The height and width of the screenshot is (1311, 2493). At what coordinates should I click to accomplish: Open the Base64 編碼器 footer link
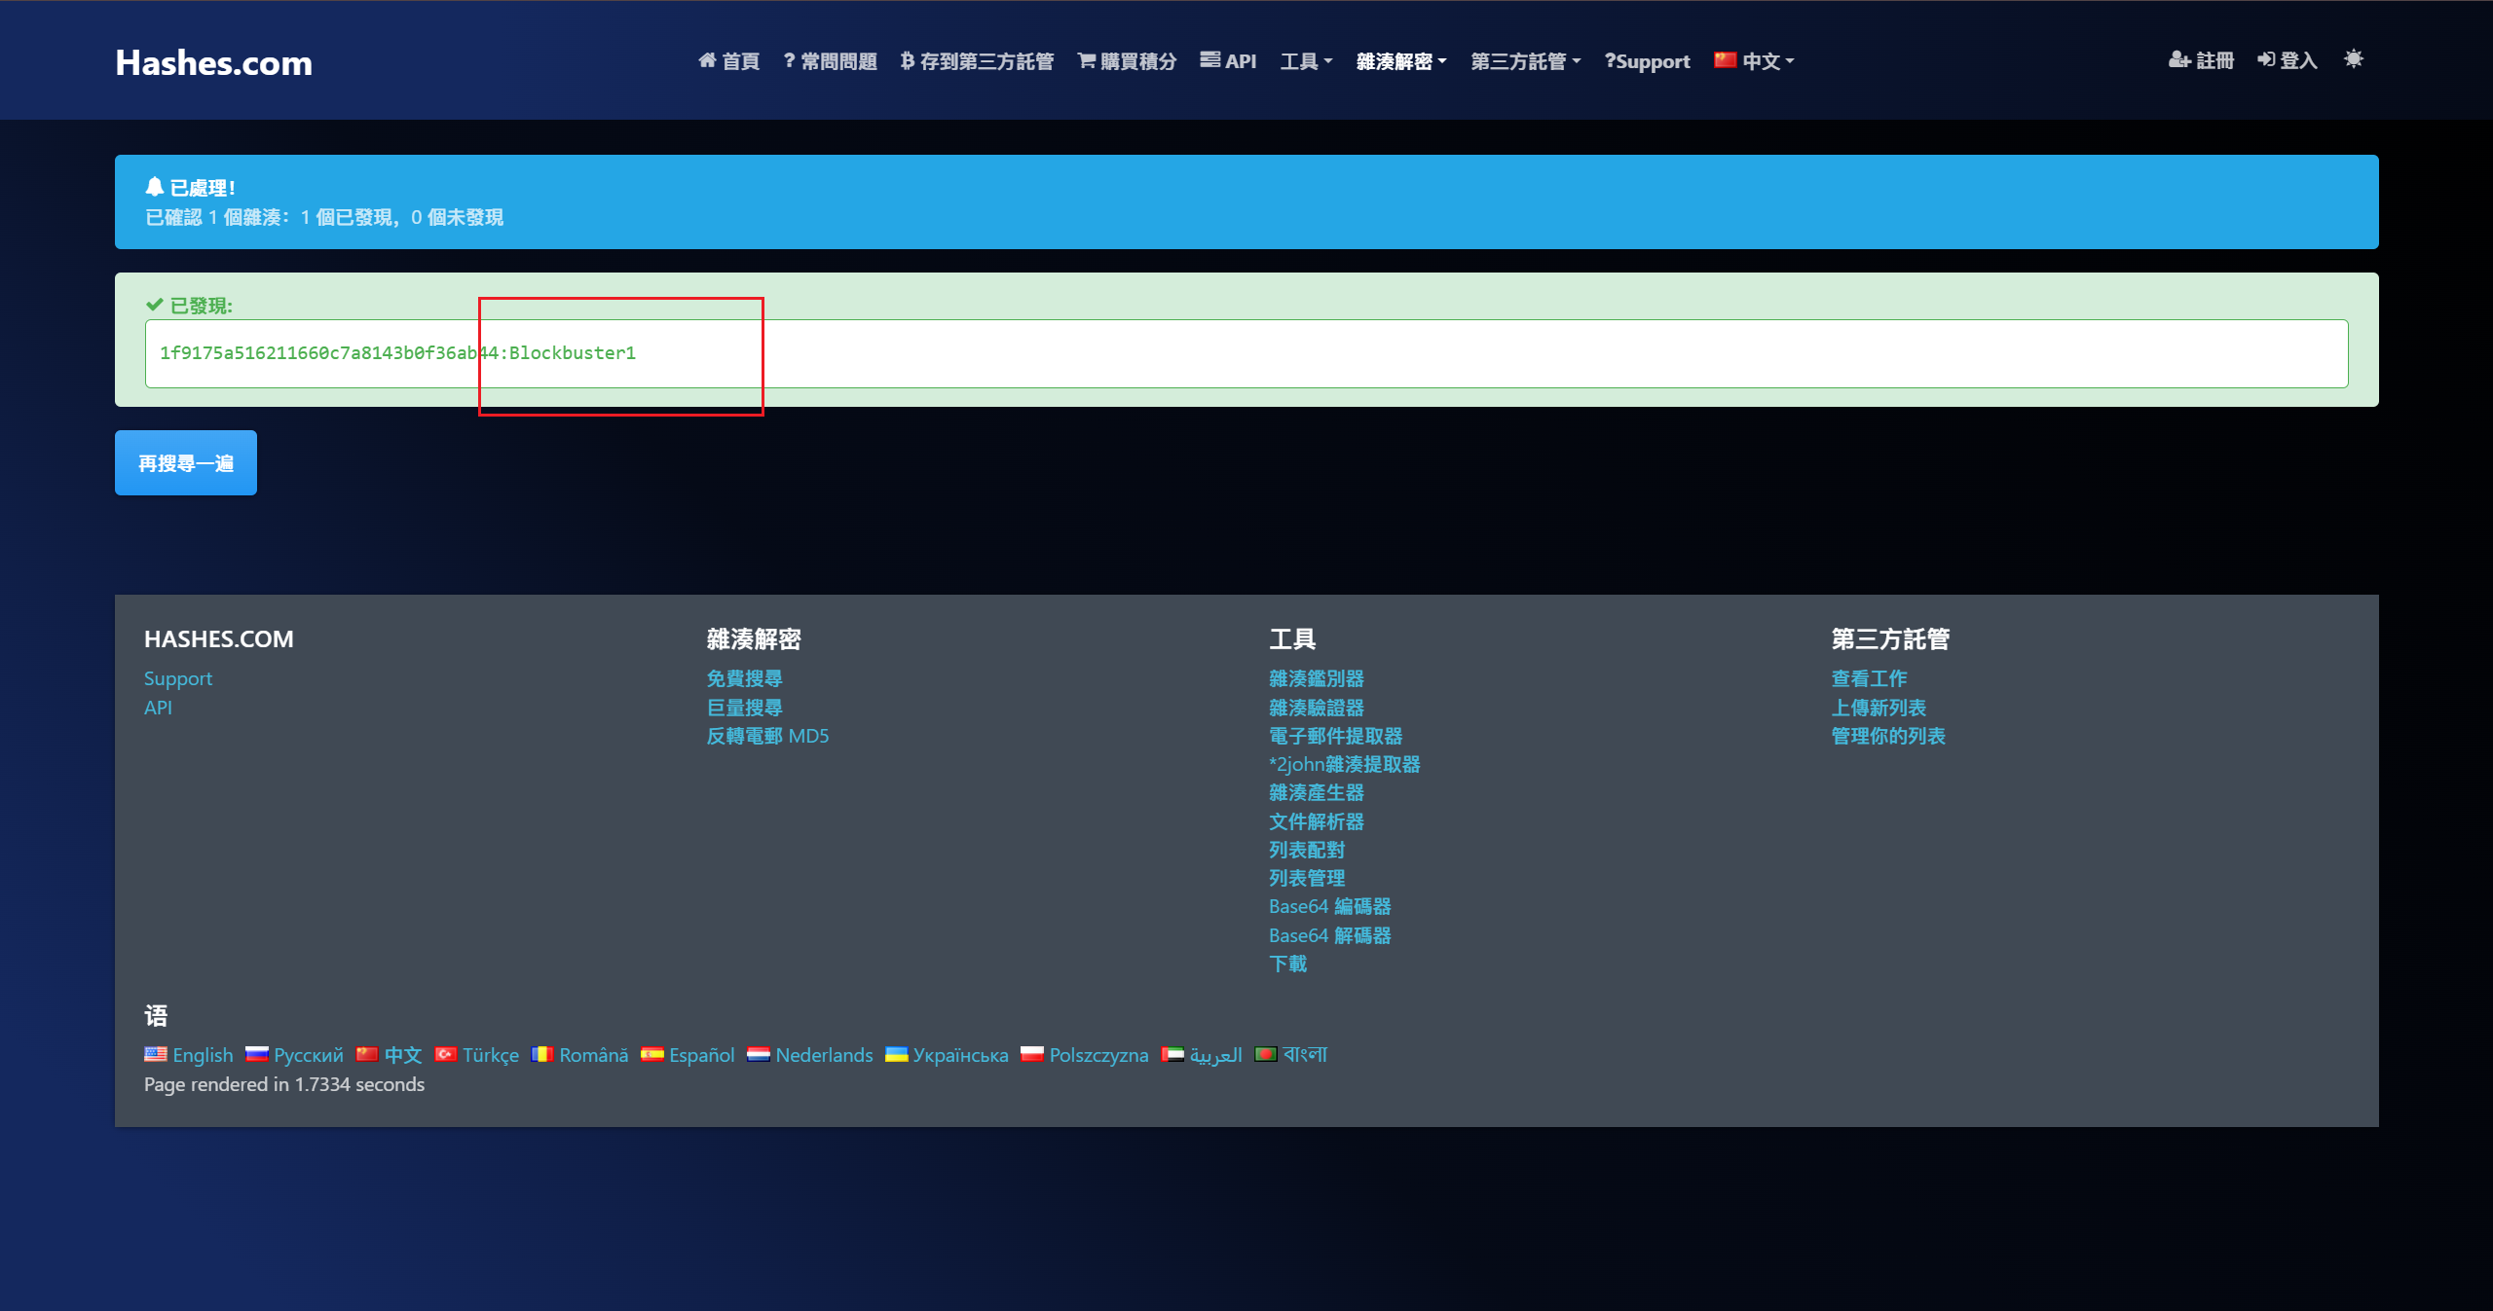[1329, 906]
